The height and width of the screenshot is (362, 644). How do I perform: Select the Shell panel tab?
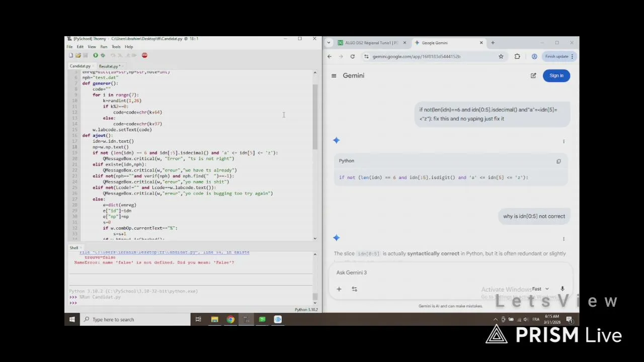coord(74,248)
